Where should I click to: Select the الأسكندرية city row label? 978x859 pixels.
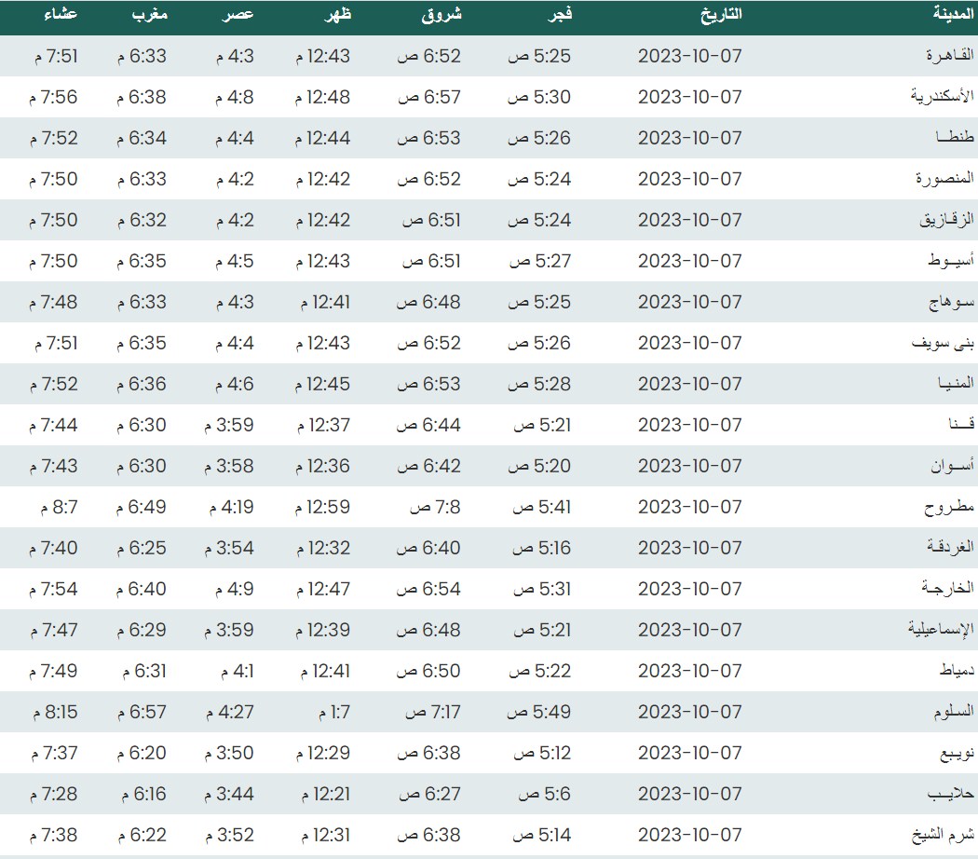(942, 97)
